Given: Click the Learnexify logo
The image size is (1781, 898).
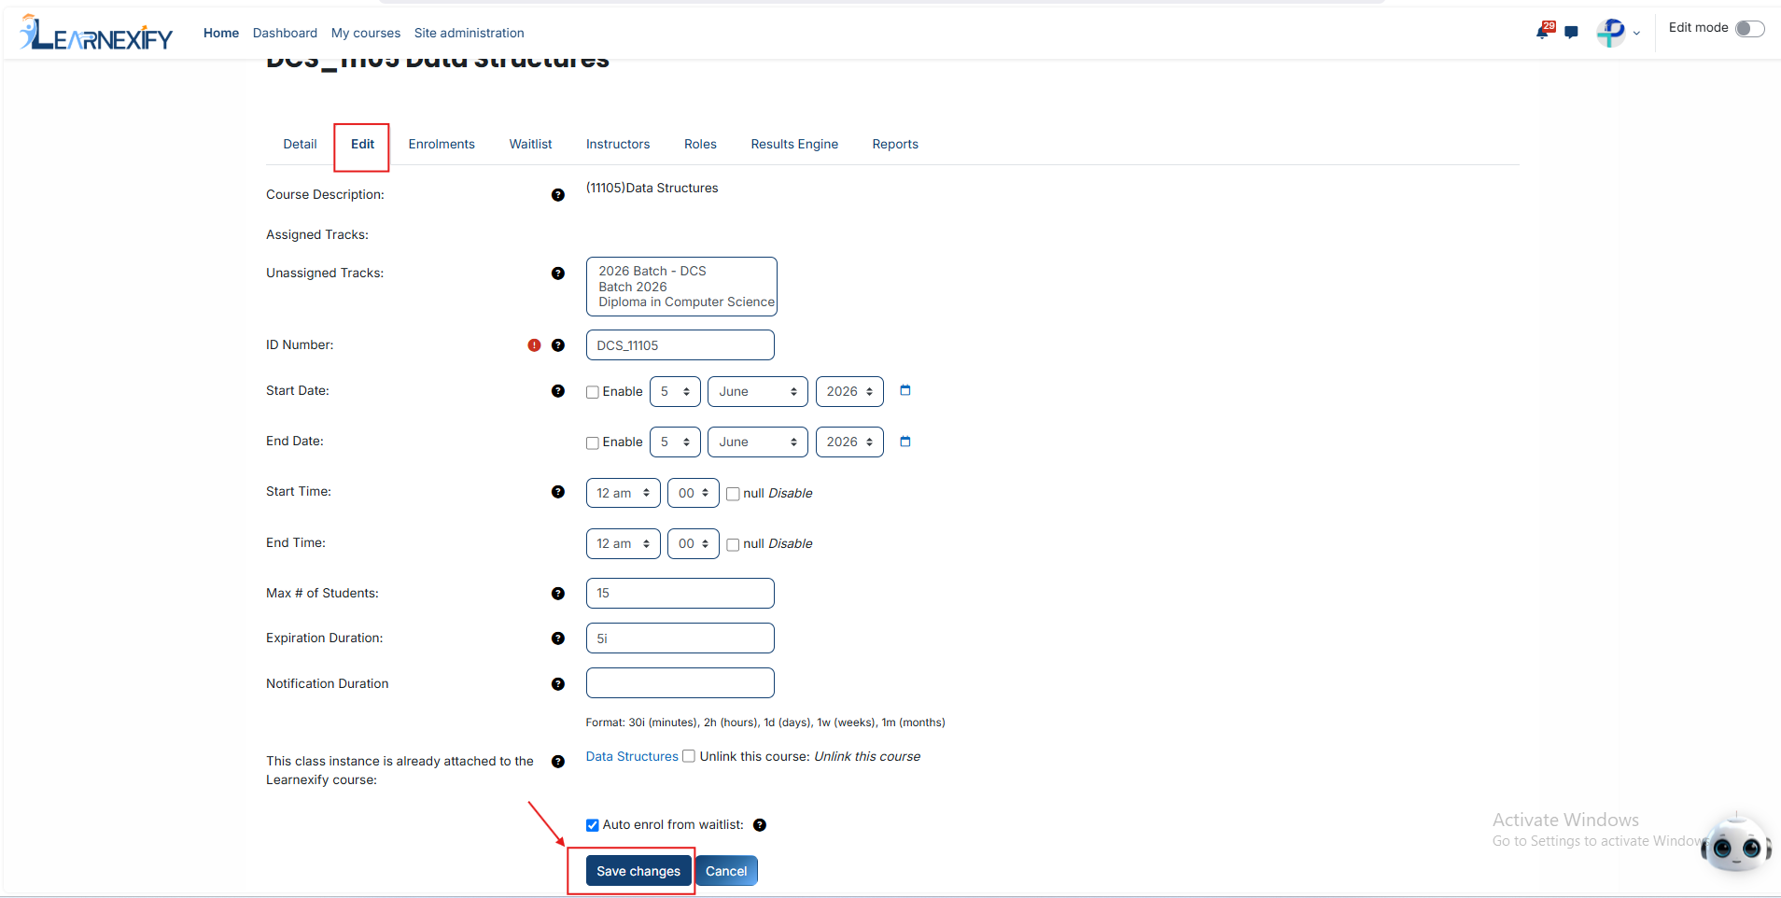Looking at the screenshot, I should tap(96, 33).
